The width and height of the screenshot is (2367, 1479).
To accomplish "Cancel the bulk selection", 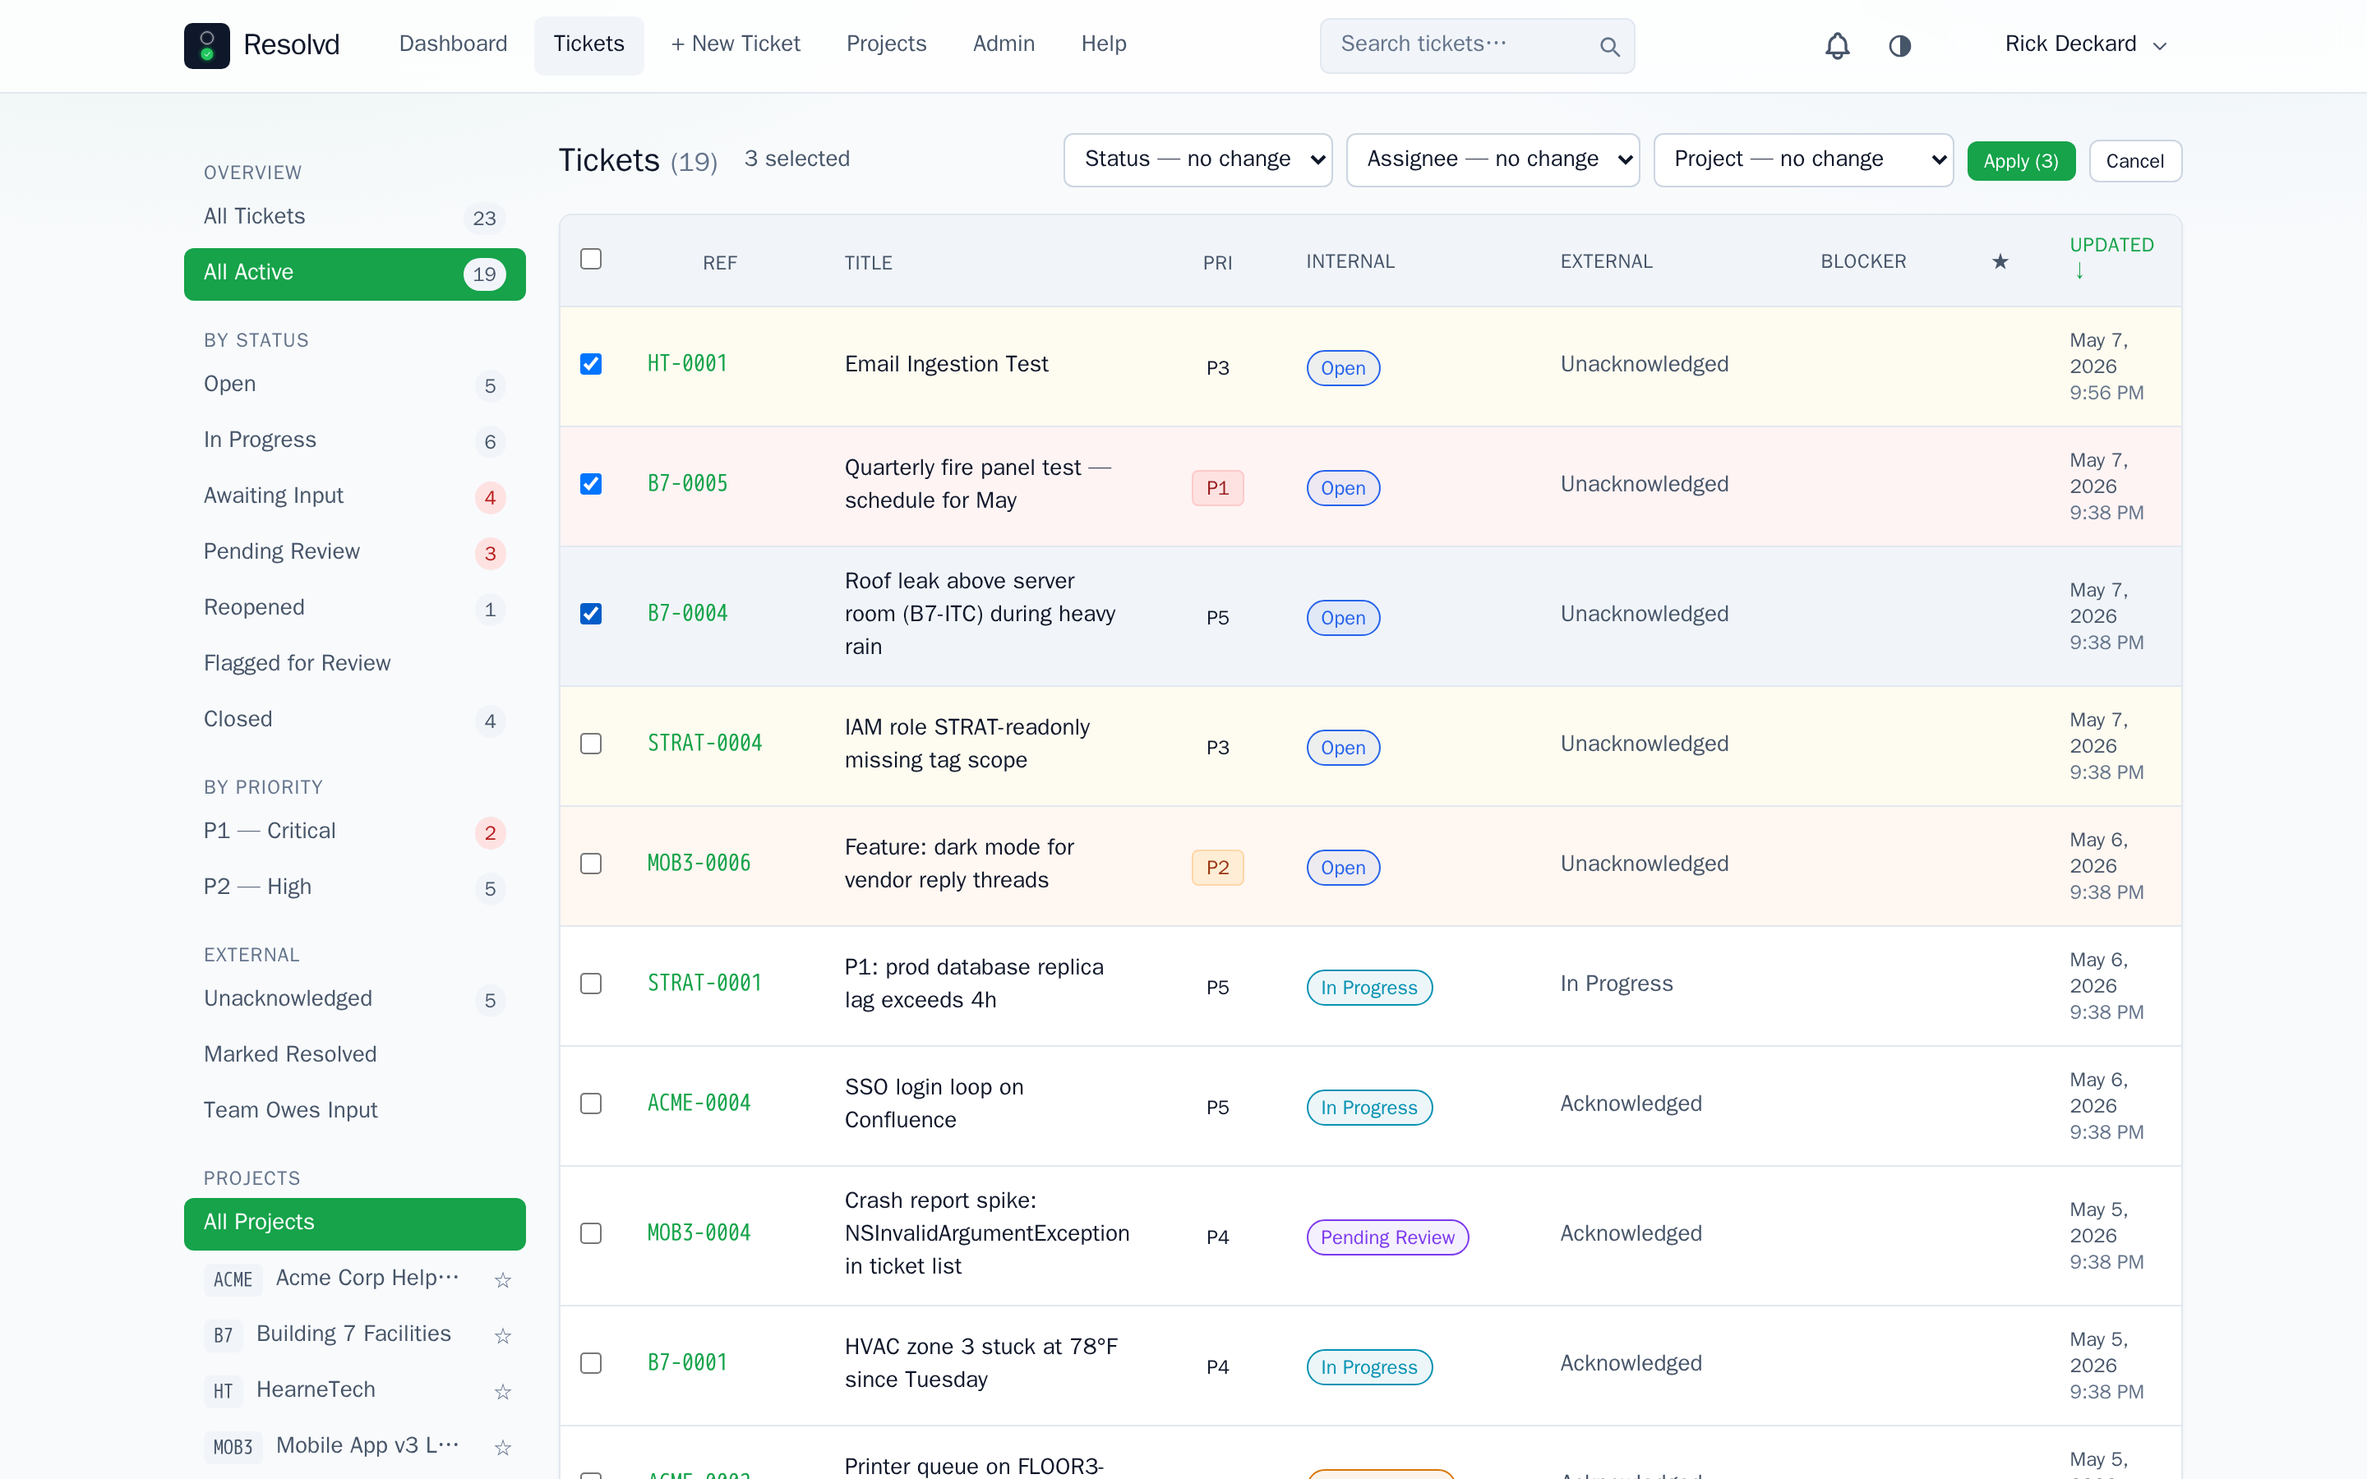I will [2134, 161].
